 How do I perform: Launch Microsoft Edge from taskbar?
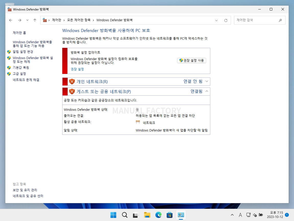(158, 215)
